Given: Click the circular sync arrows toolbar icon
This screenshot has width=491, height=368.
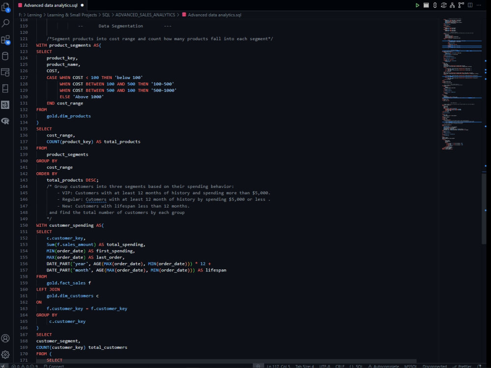Looking at the screenshot, I should [443, 5].
